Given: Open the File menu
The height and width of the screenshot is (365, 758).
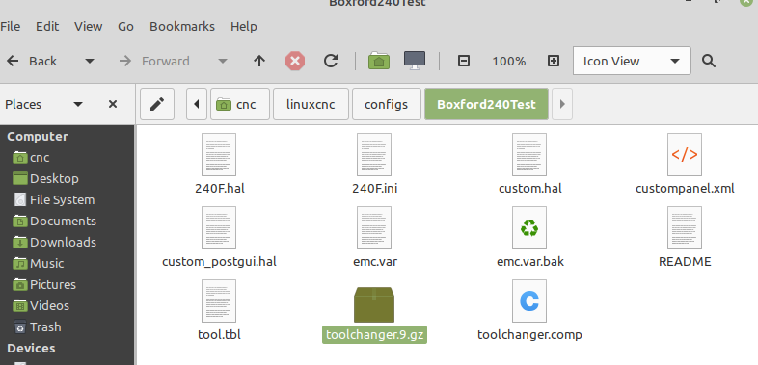Looking at the screenshot, I should (x=11, y=27).
